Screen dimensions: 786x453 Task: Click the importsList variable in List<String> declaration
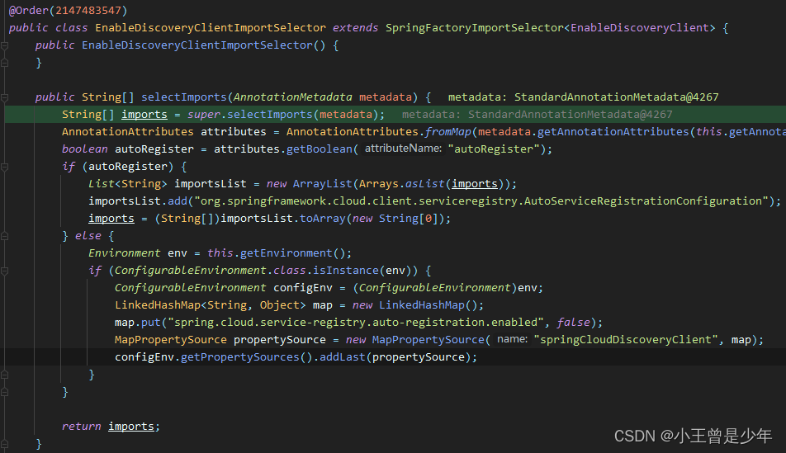[x=211, y=183]
